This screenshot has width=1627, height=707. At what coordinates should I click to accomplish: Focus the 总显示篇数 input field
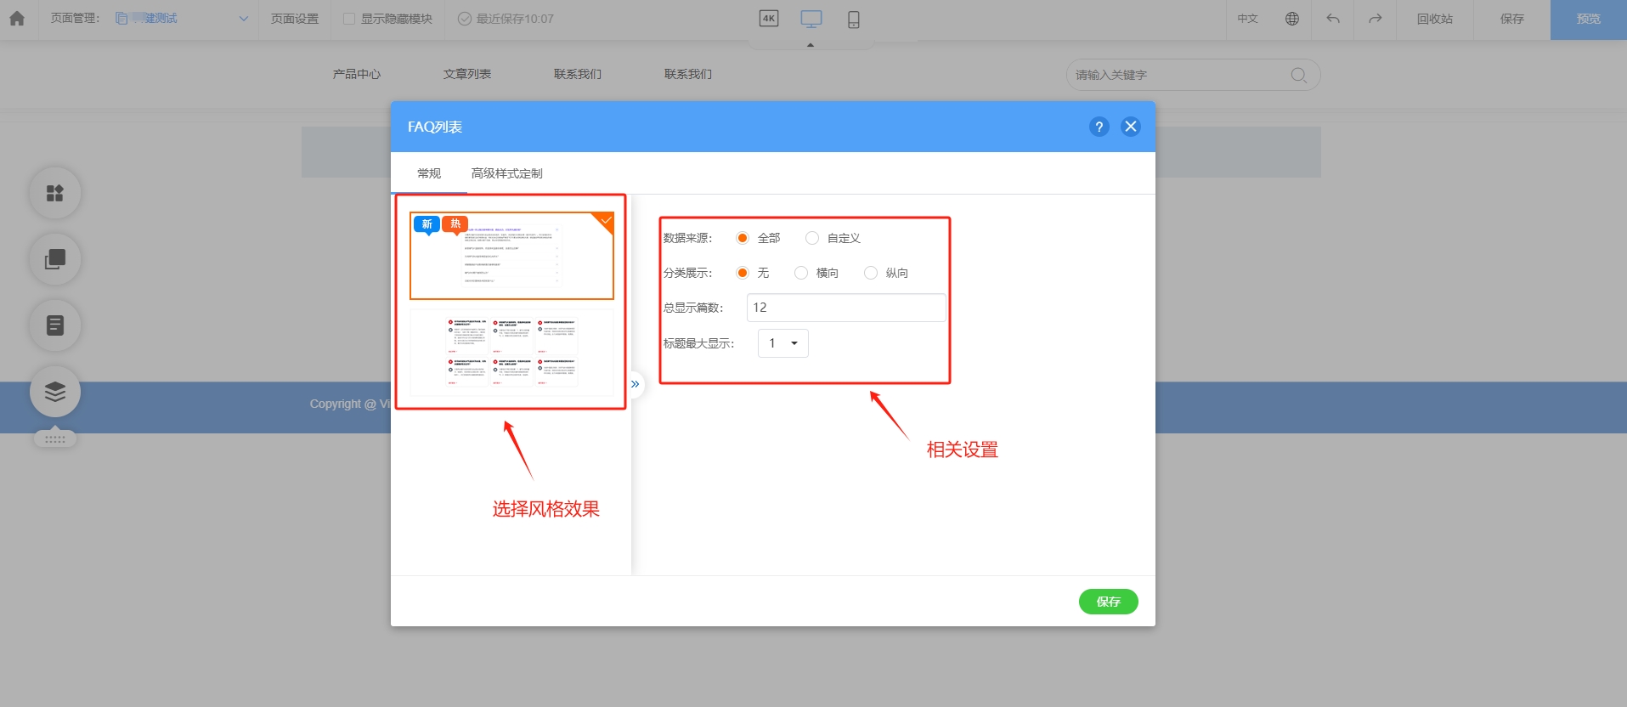click(846, 308)
